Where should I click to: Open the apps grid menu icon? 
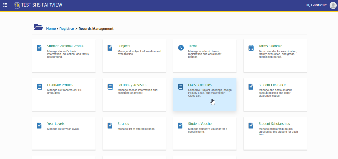5,5
